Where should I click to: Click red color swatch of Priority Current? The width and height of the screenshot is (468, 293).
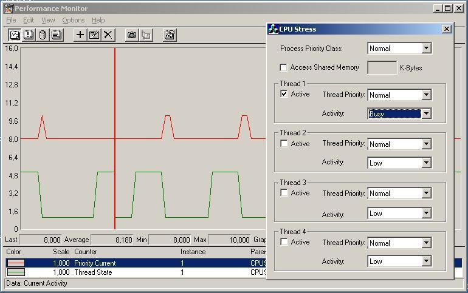pos(16,263)
